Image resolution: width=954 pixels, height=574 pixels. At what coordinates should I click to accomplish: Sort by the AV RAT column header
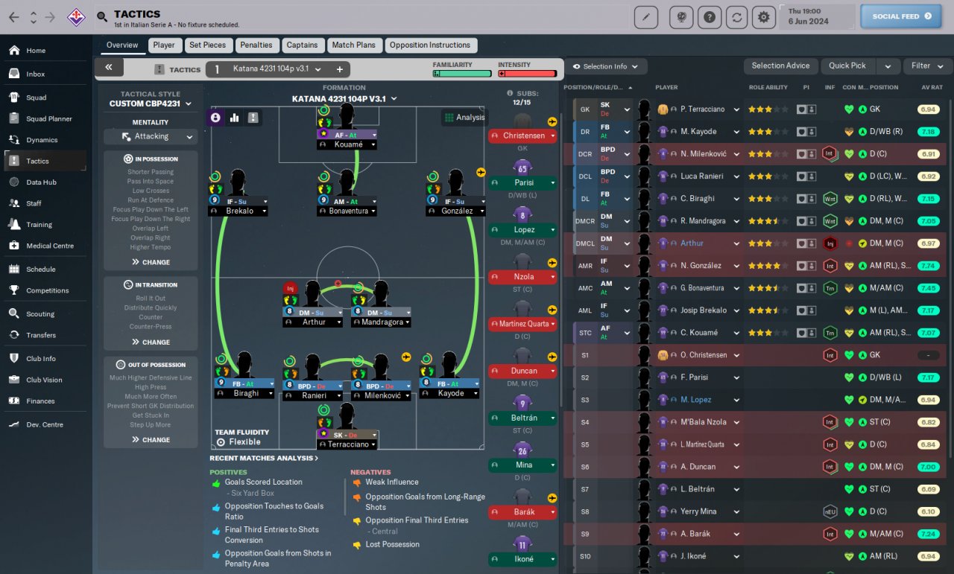[x=932, y=87]
